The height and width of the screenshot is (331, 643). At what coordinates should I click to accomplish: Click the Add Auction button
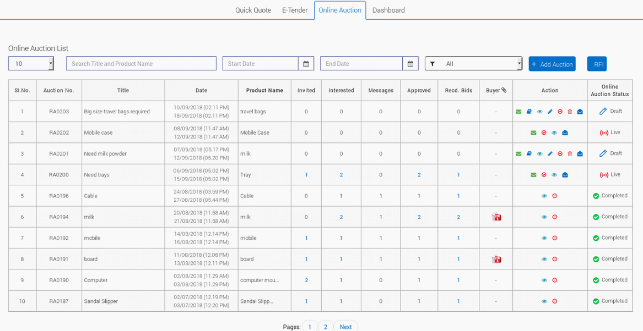(552, 64)
